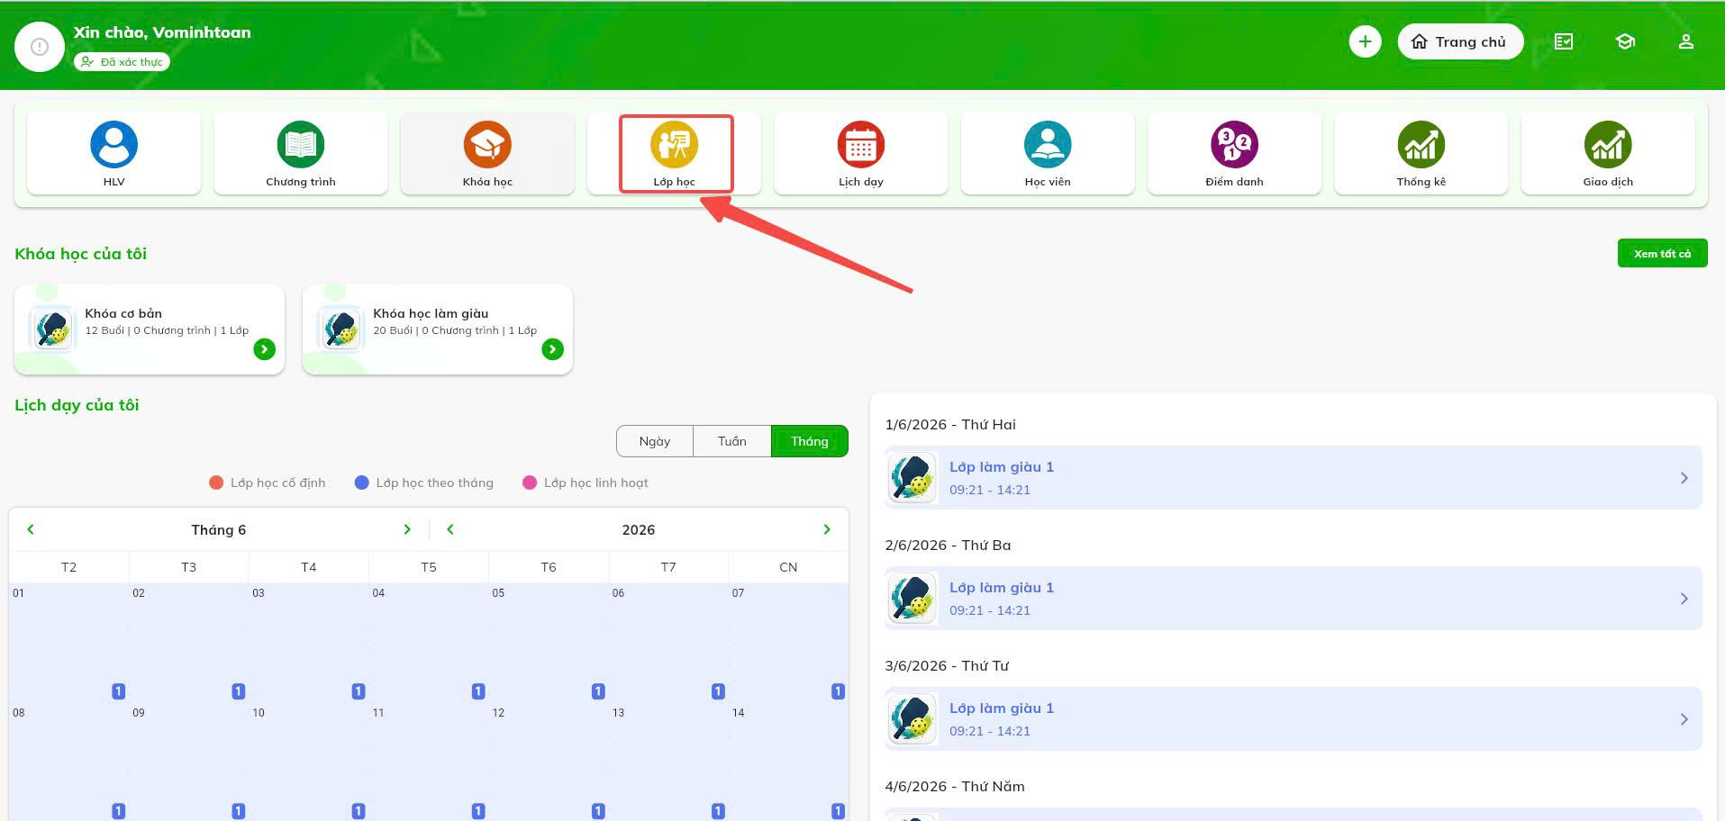Go to next year after 2026
Image resolution: width=1725 pixels, height=821 pixels.
coord(827,529)
